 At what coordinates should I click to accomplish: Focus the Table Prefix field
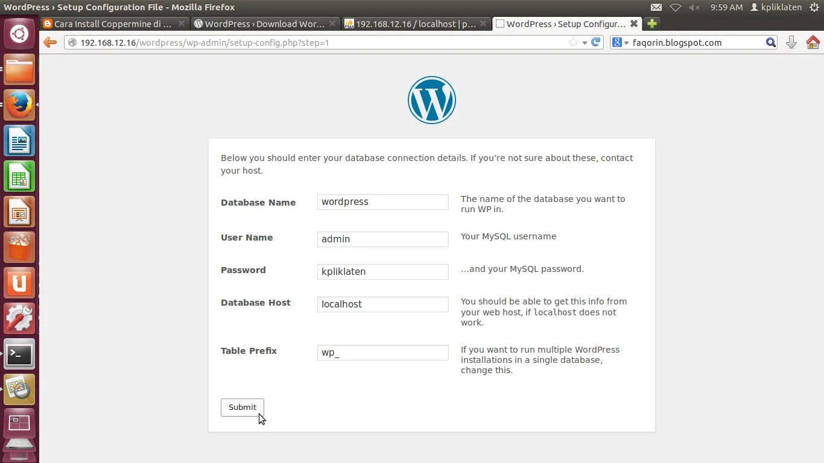coord(383,353)
